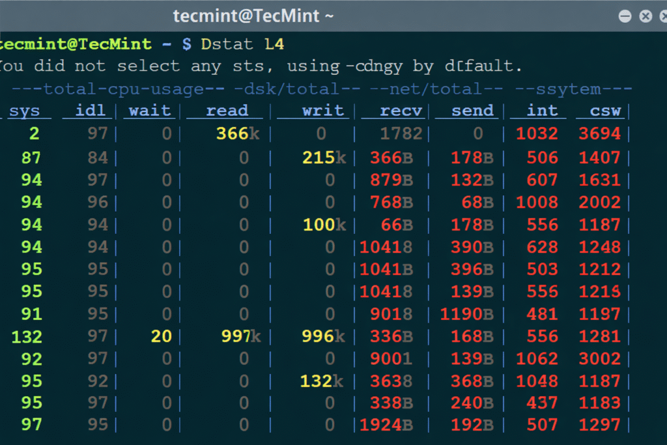Select the send column header
This screenshot has width=667, height=445.
click(x=472, y=111)
